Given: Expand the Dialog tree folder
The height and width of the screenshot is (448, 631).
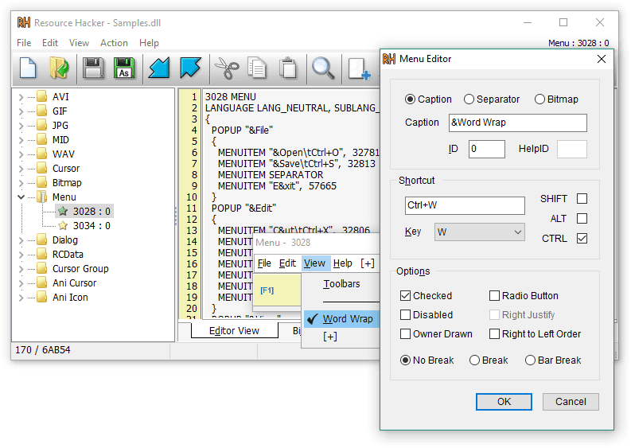Looking at the screenshot, I should pyautogui.click(x=21, y=240).
